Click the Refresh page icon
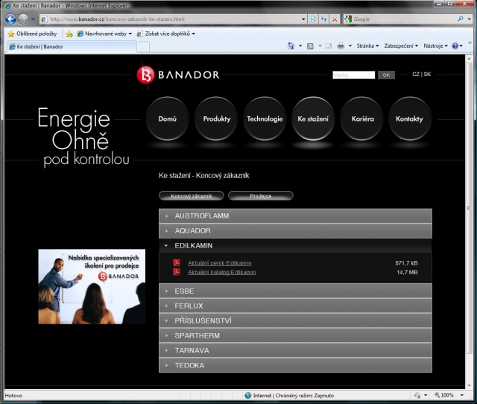The height and width of the screenshot is (404, 477). (323, 19)
